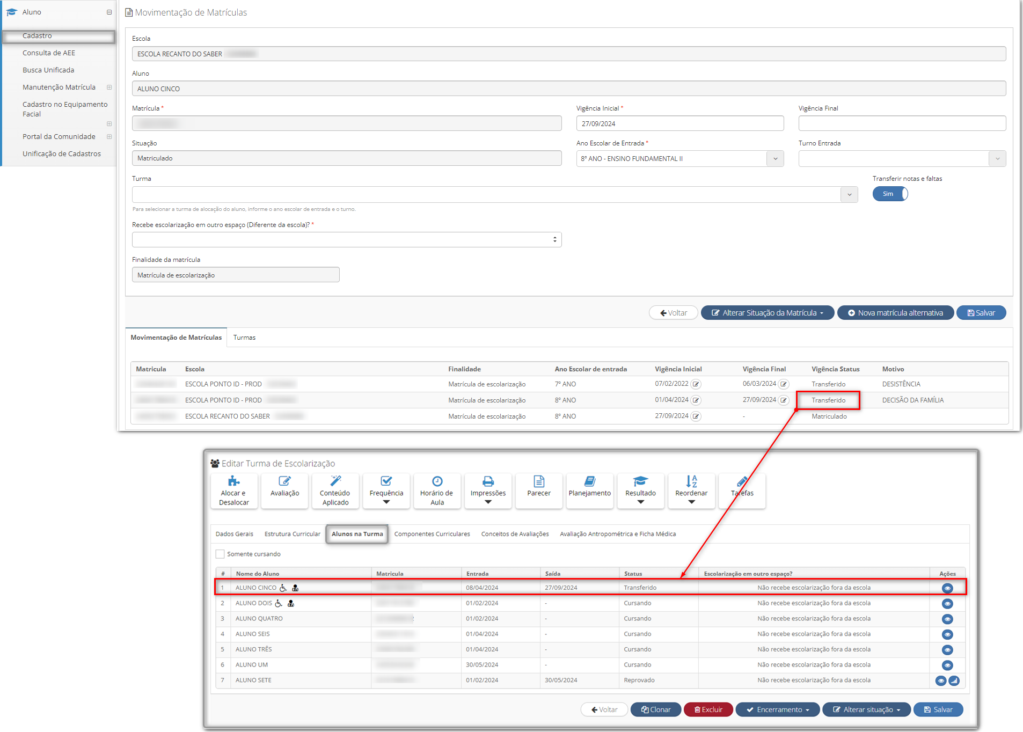The image size is (1023, 732).
Task: Open Alocar e Desalocar tool
Action: click(234, 491)
